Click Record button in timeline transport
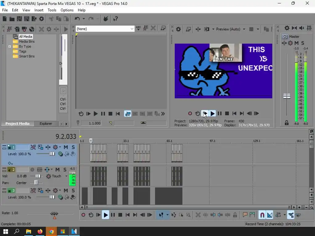The height and width of the screenshot is (236, 315). pyautogui.click(x=83, y=215)
